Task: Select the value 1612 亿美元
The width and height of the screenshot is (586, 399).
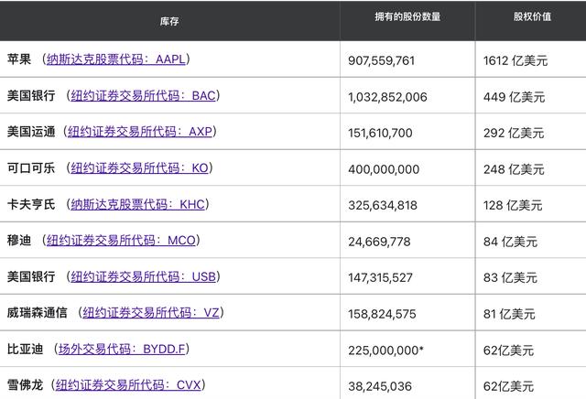Action: pos(515,60)
